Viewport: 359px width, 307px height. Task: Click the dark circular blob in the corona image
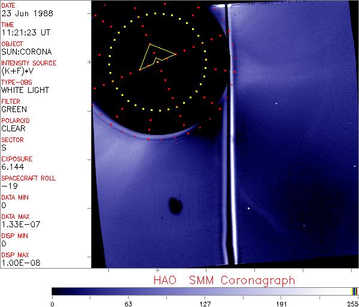[175, 206]
